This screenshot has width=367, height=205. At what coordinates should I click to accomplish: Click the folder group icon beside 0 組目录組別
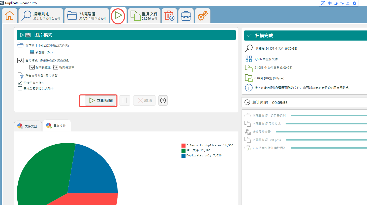pyautogui.click(x=249, y=78)
